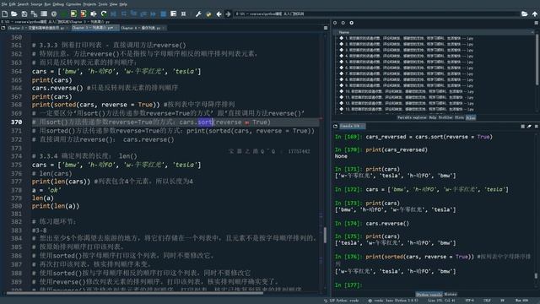The height and width of the screenshot is (304, 540).
Task: Open the Help menu
Action: tap(123, 4)
